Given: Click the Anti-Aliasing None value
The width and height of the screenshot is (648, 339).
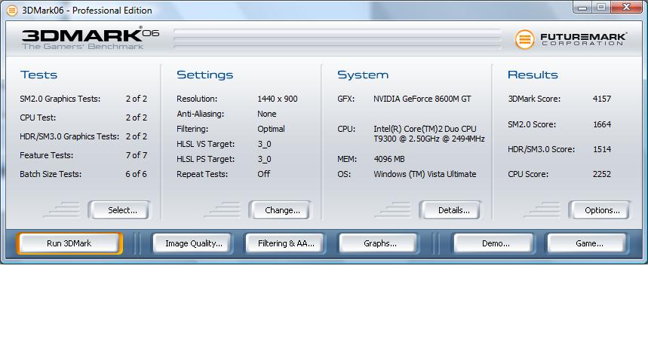Looking at the screenshot, I should click(x=267, y=114).
